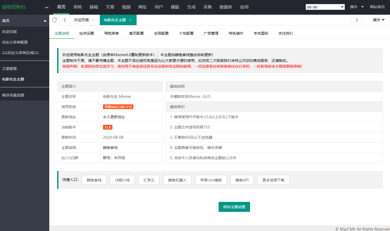Go to 网站首页 link
Screen dimensions: 390x231
(x=377, y=7)
